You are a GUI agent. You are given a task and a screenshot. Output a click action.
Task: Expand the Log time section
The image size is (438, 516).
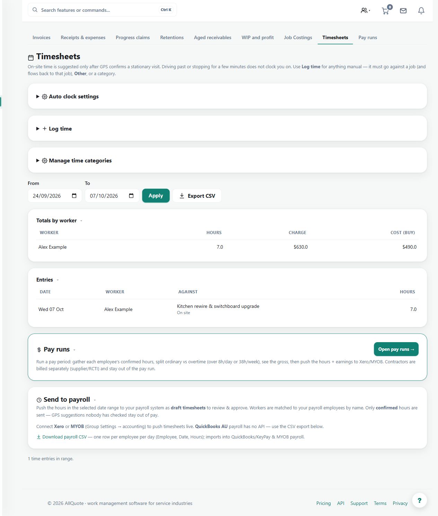(227, 128)
